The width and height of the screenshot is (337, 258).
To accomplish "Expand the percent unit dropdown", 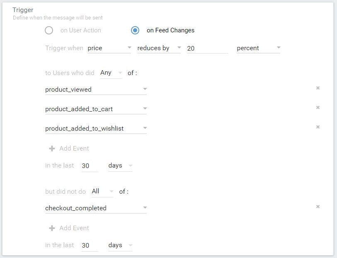I will point(258,48).
